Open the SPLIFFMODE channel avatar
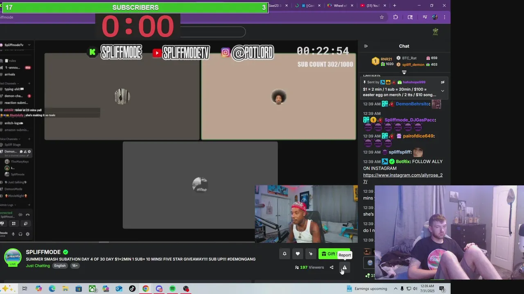The image size is (524, 294). (x=13, y=257)
